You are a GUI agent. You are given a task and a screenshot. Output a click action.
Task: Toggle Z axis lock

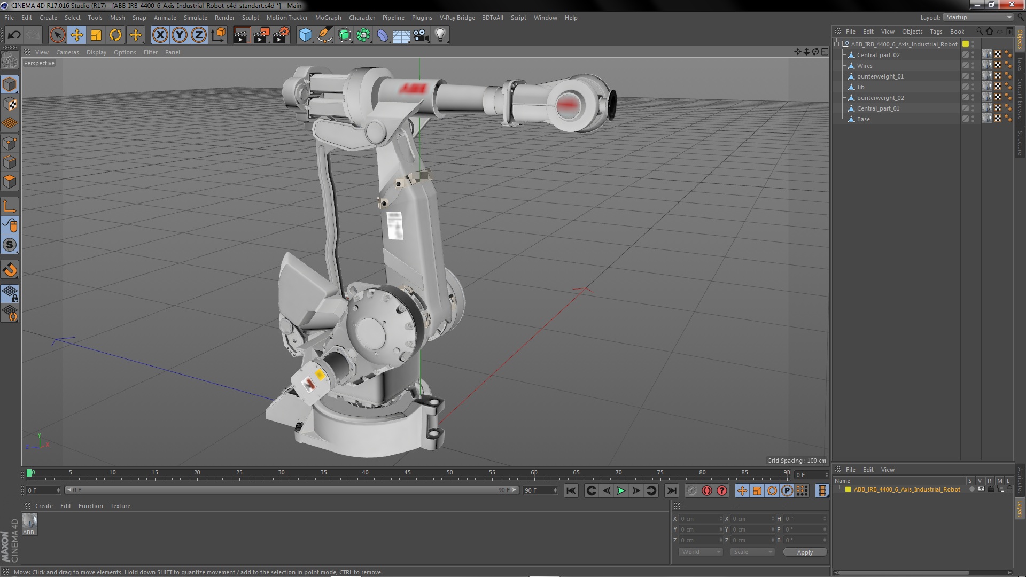(199, 35)
